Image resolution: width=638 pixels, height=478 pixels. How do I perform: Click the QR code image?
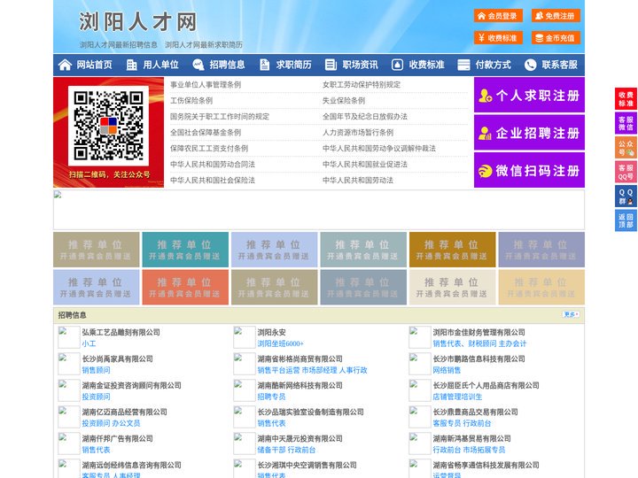[108, 126]
